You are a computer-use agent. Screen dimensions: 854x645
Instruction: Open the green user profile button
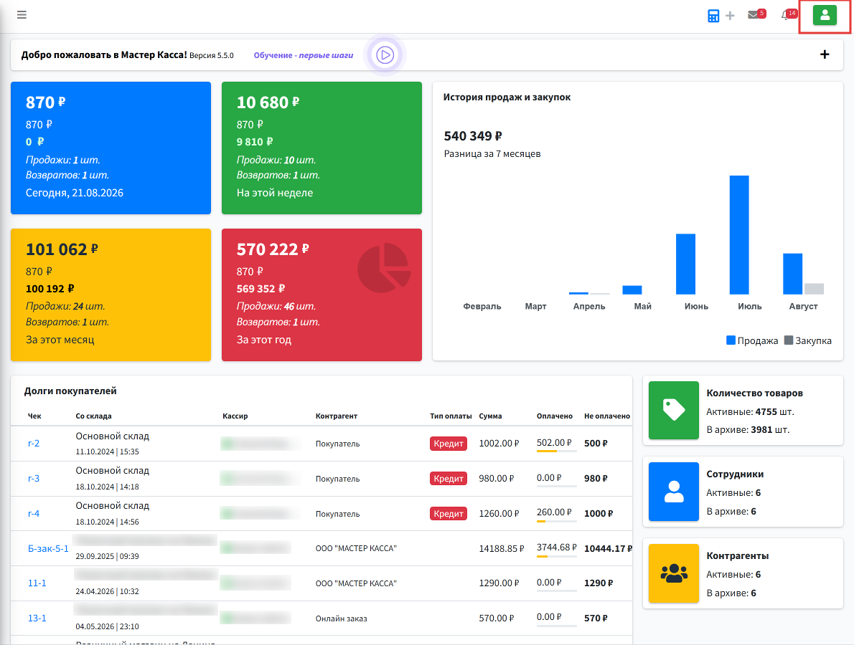tap(825, 15)
